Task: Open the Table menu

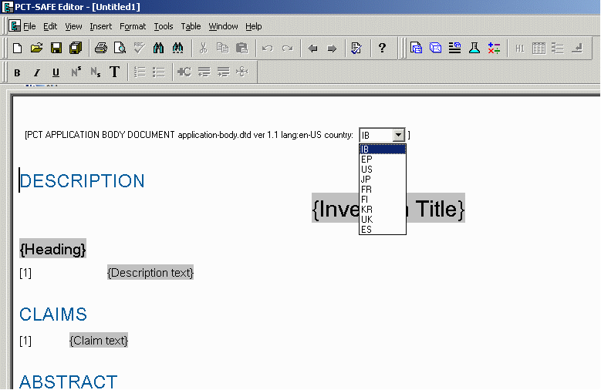Action: click(191, 26)
